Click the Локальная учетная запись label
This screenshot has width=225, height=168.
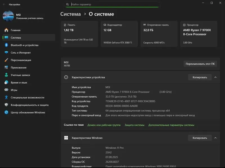30,18
